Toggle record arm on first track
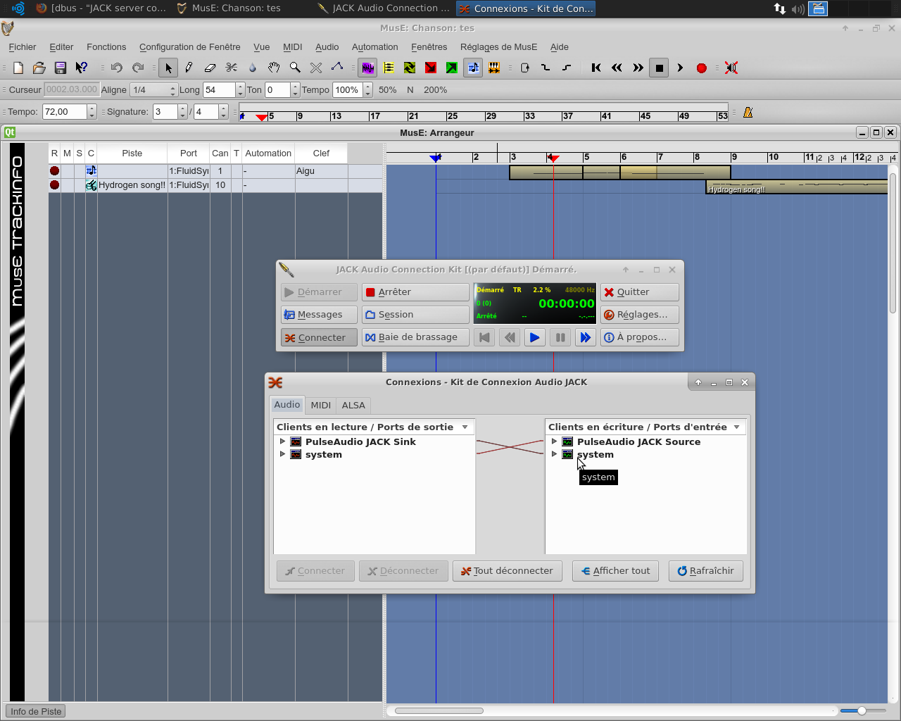 [x=55, y=171]
